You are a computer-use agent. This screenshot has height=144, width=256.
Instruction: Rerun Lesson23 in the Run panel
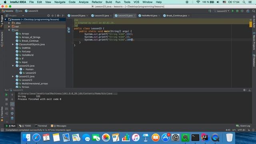coord(6,95)
